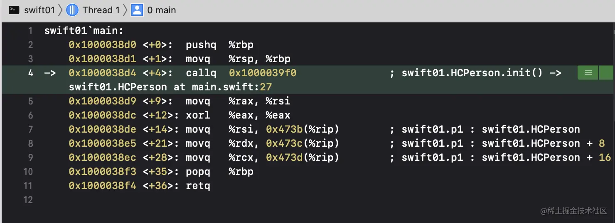Viewport: 615px width, 223px height.
Task: Click the chevron between Thread 1 and main
Action: click(125, 10)
